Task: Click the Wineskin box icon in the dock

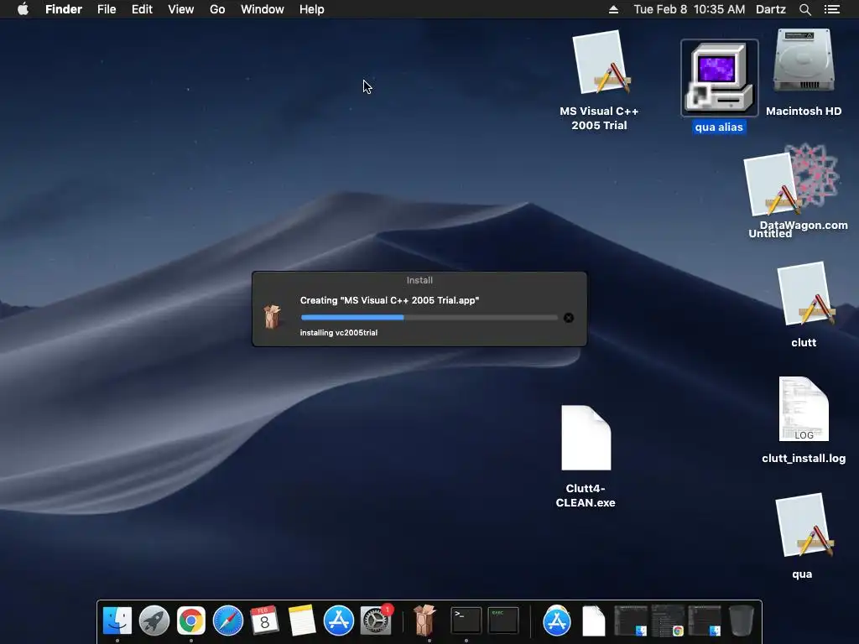Action: 424,621
